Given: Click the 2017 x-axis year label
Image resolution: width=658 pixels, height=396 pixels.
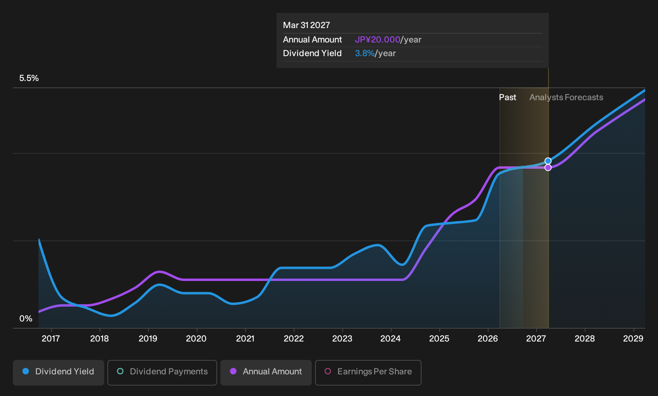Looking at the screenshot, I should (x=51, y=339).
